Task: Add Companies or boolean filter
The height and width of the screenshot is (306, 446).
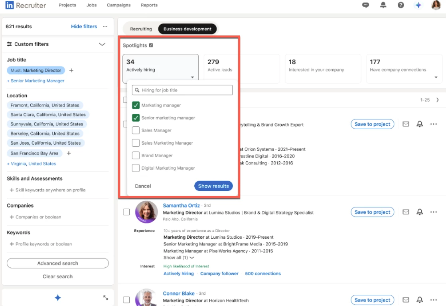Action: tap(35, 217)
